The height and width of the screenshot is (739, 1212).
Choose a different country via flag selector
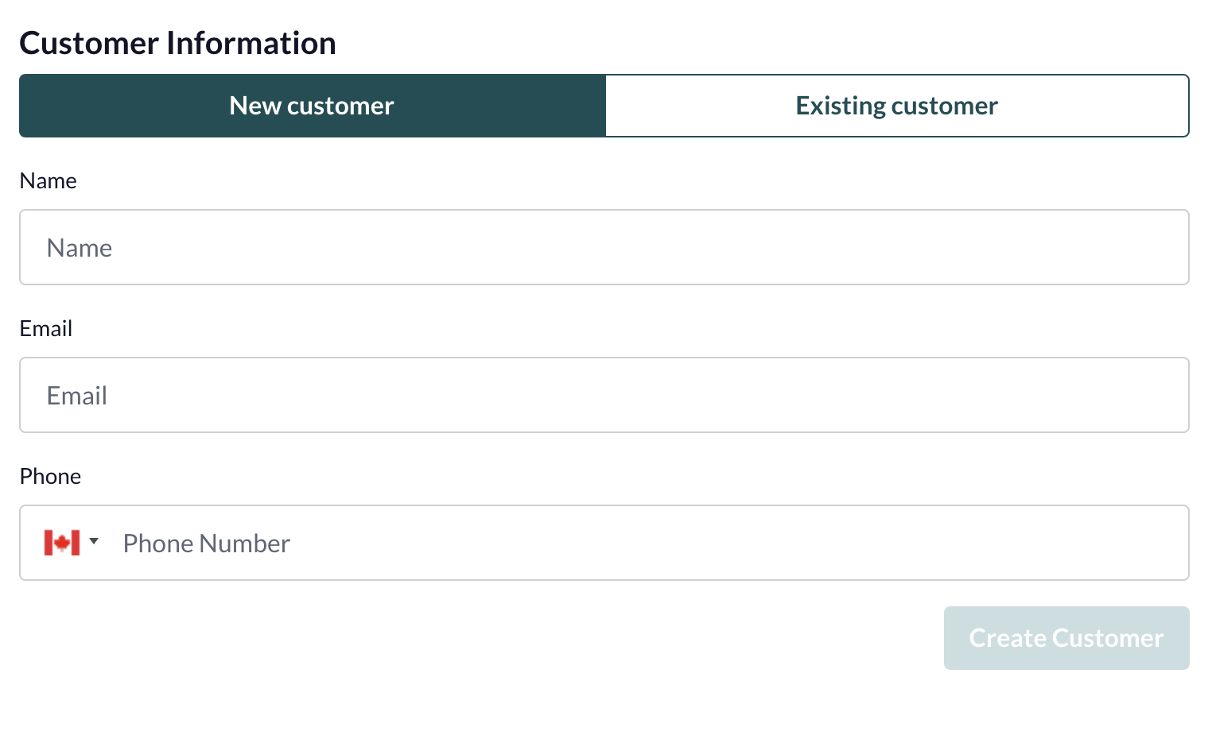pyautogui.click(x=72, y=543)
